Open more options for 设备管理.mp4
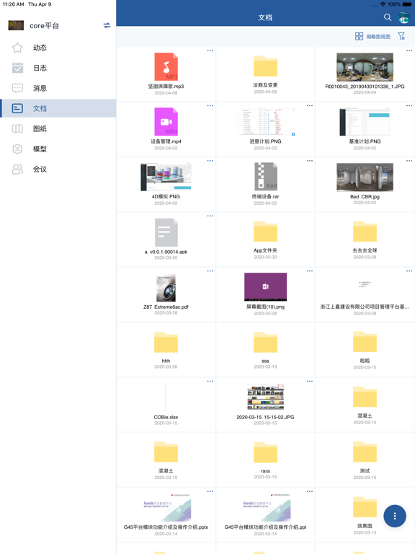This screenshot has height=554, width=415. point(210,105)
